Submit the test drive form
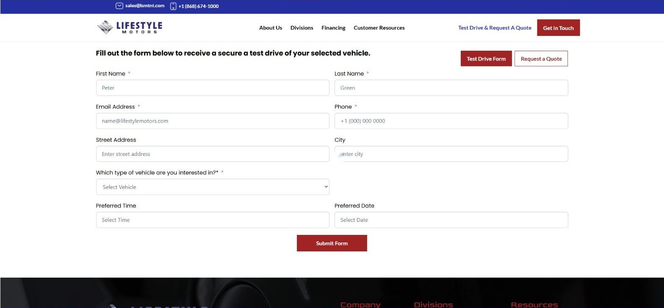 [x=332, y=243]
